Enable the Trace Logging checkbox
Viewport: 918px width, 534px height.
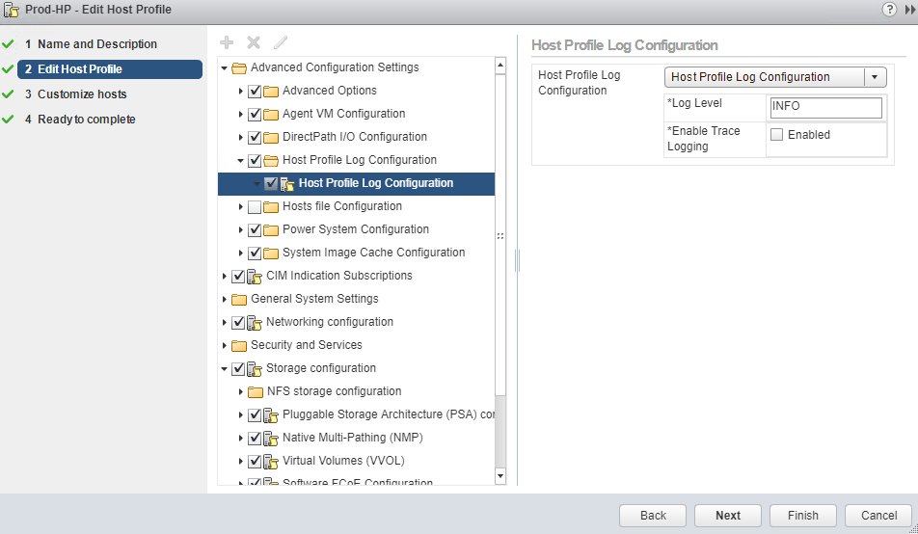[776, 135]
